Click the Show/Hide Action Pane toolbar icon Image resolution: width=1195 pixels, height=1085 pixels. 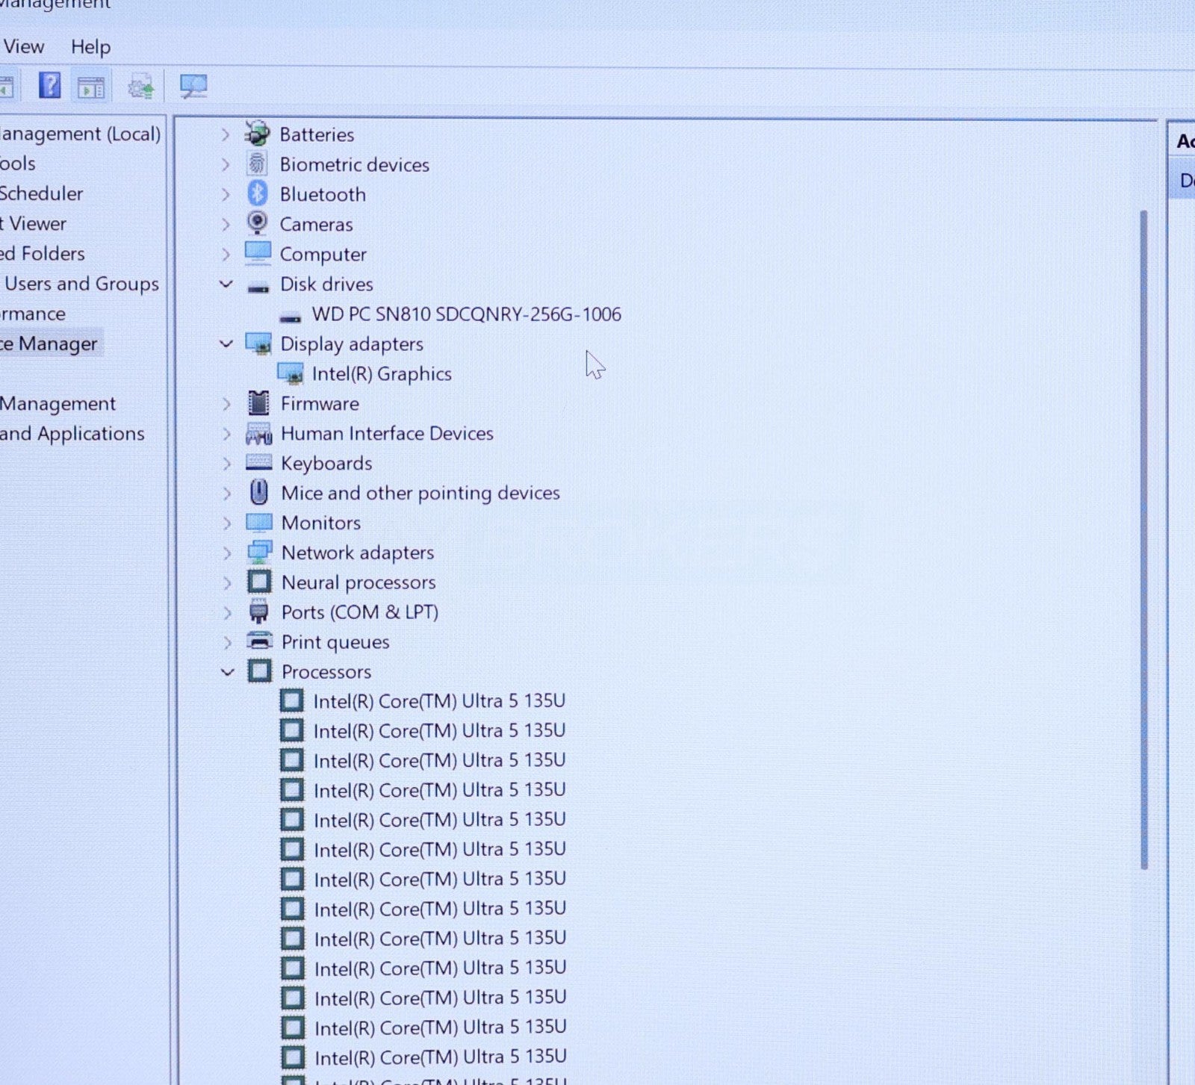[x=91, y=87]
